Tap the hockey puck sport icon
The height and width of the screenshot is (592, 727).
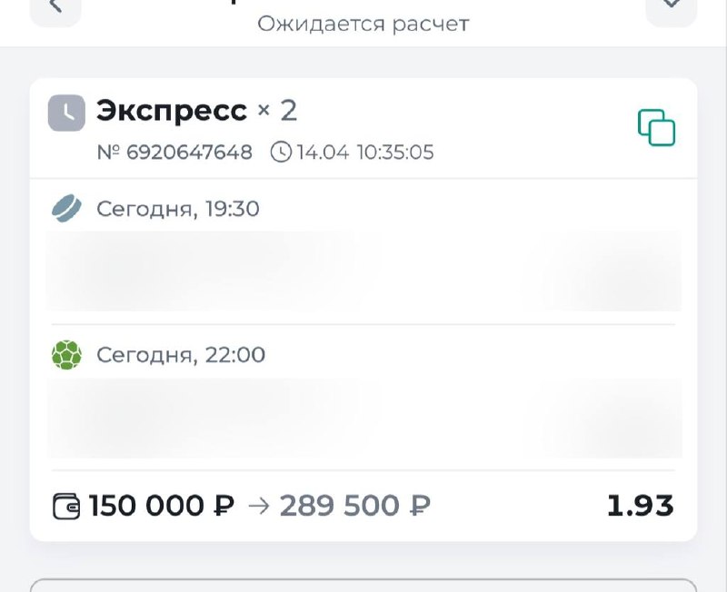click(66, 210)
